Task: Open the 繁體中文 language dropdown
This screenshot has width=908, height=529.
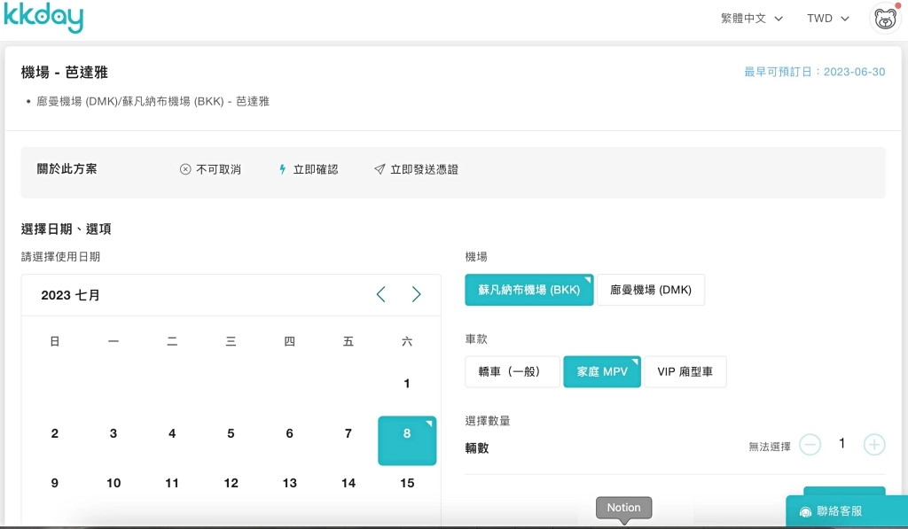Action: 752,19
